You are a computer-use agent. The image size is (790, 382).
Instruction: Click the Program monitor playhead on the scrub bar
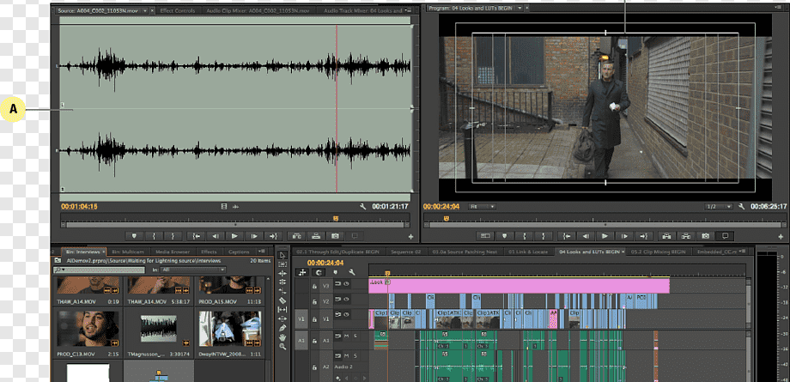[x=446, y=217]
